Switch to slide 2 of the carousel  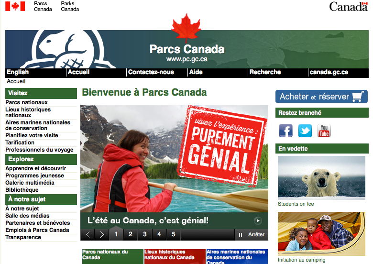coord(131,234)
